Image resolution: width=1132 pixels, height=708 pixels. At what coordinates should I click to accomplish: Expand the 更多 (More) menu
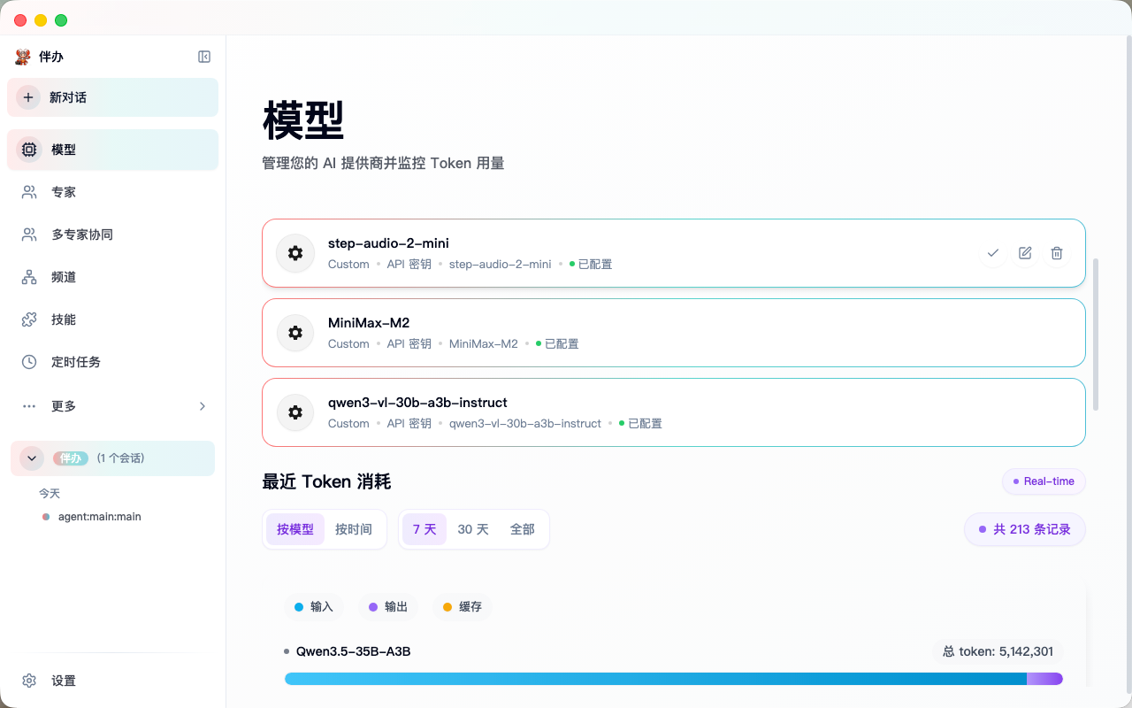63,406
